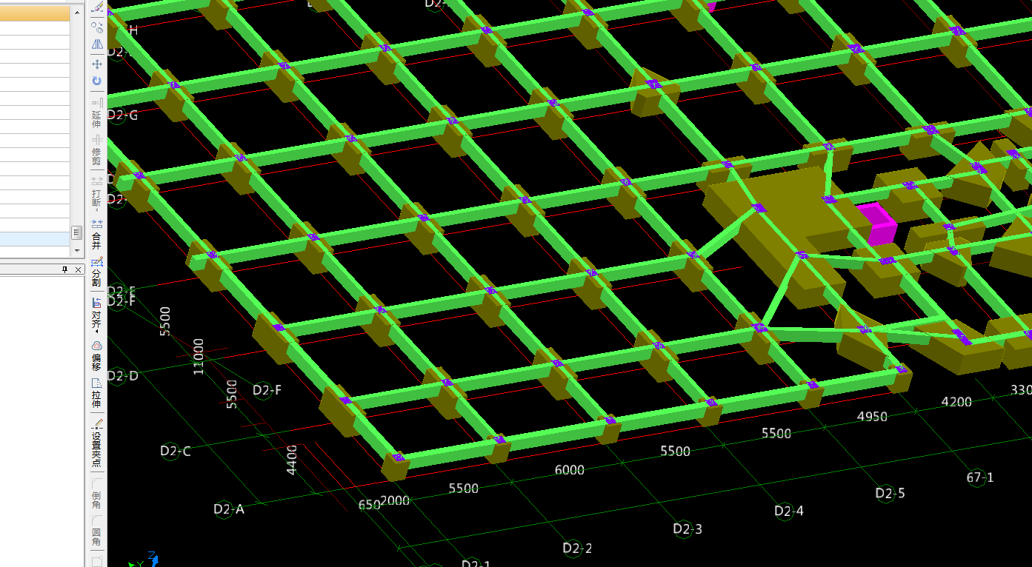The image size is (1032, 567).
Task: Click the D2-C axis label
Action: tap(176, 451)
